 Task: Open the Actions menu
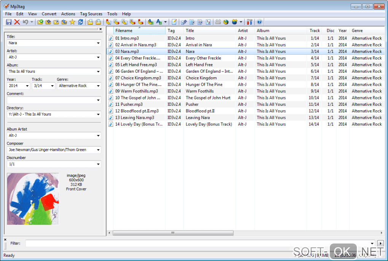click(x=68, y=14)
